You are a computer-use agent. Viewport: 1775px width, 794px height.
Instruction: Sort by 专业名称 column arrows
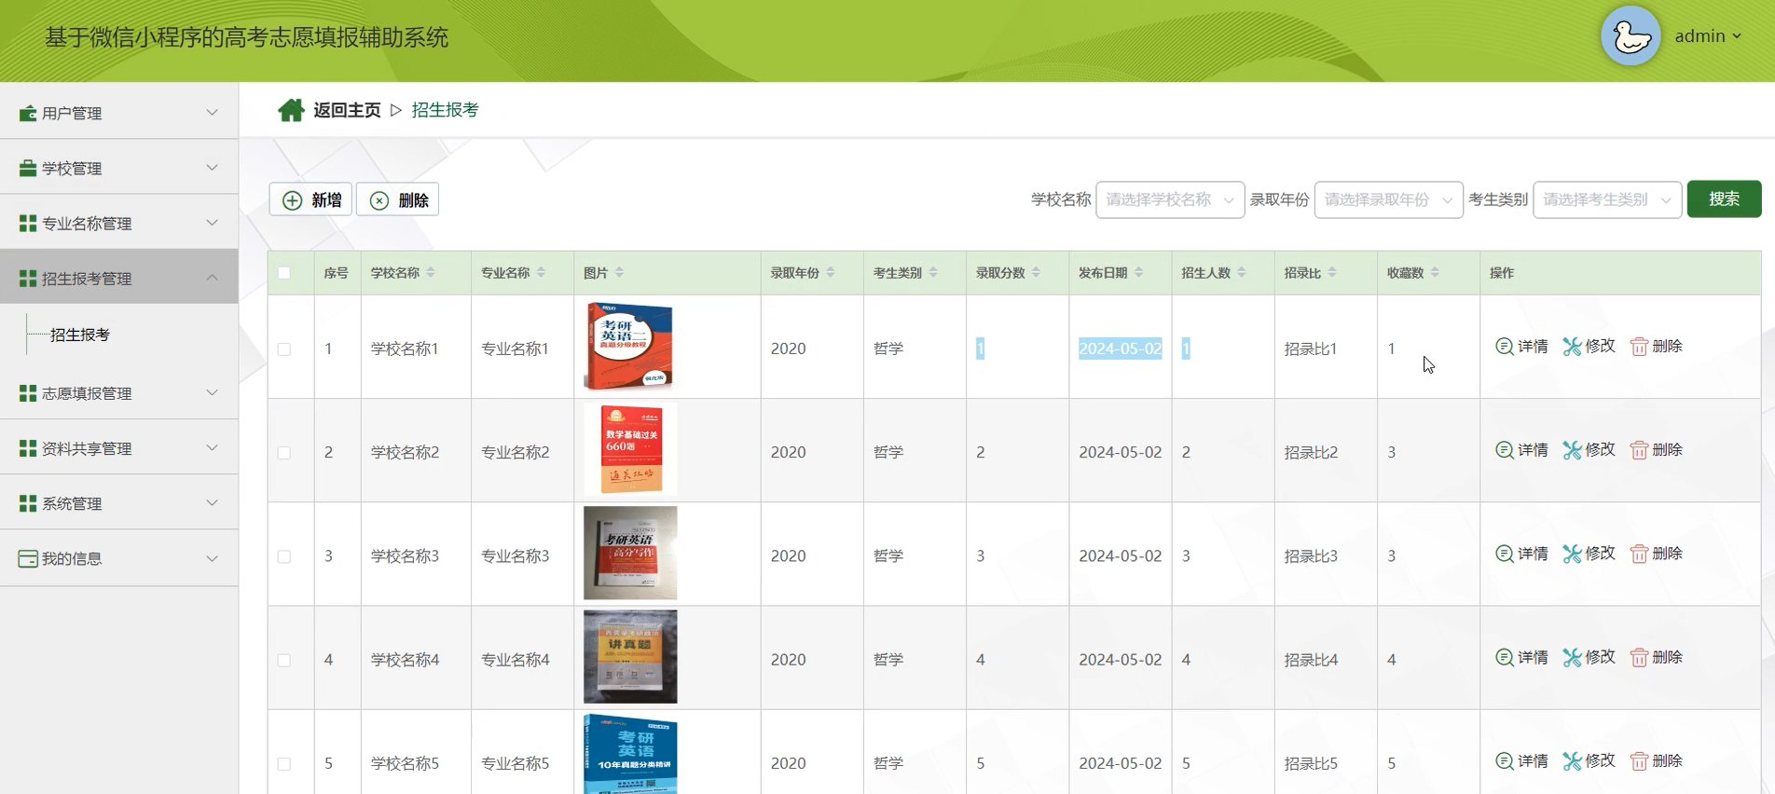coord(541,272)
